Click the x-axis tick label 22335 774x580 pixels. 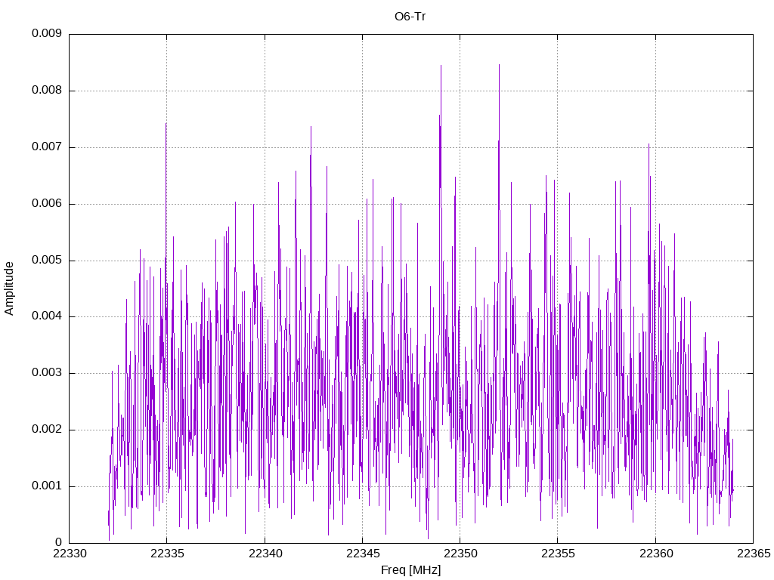click(x=167, y=554)
